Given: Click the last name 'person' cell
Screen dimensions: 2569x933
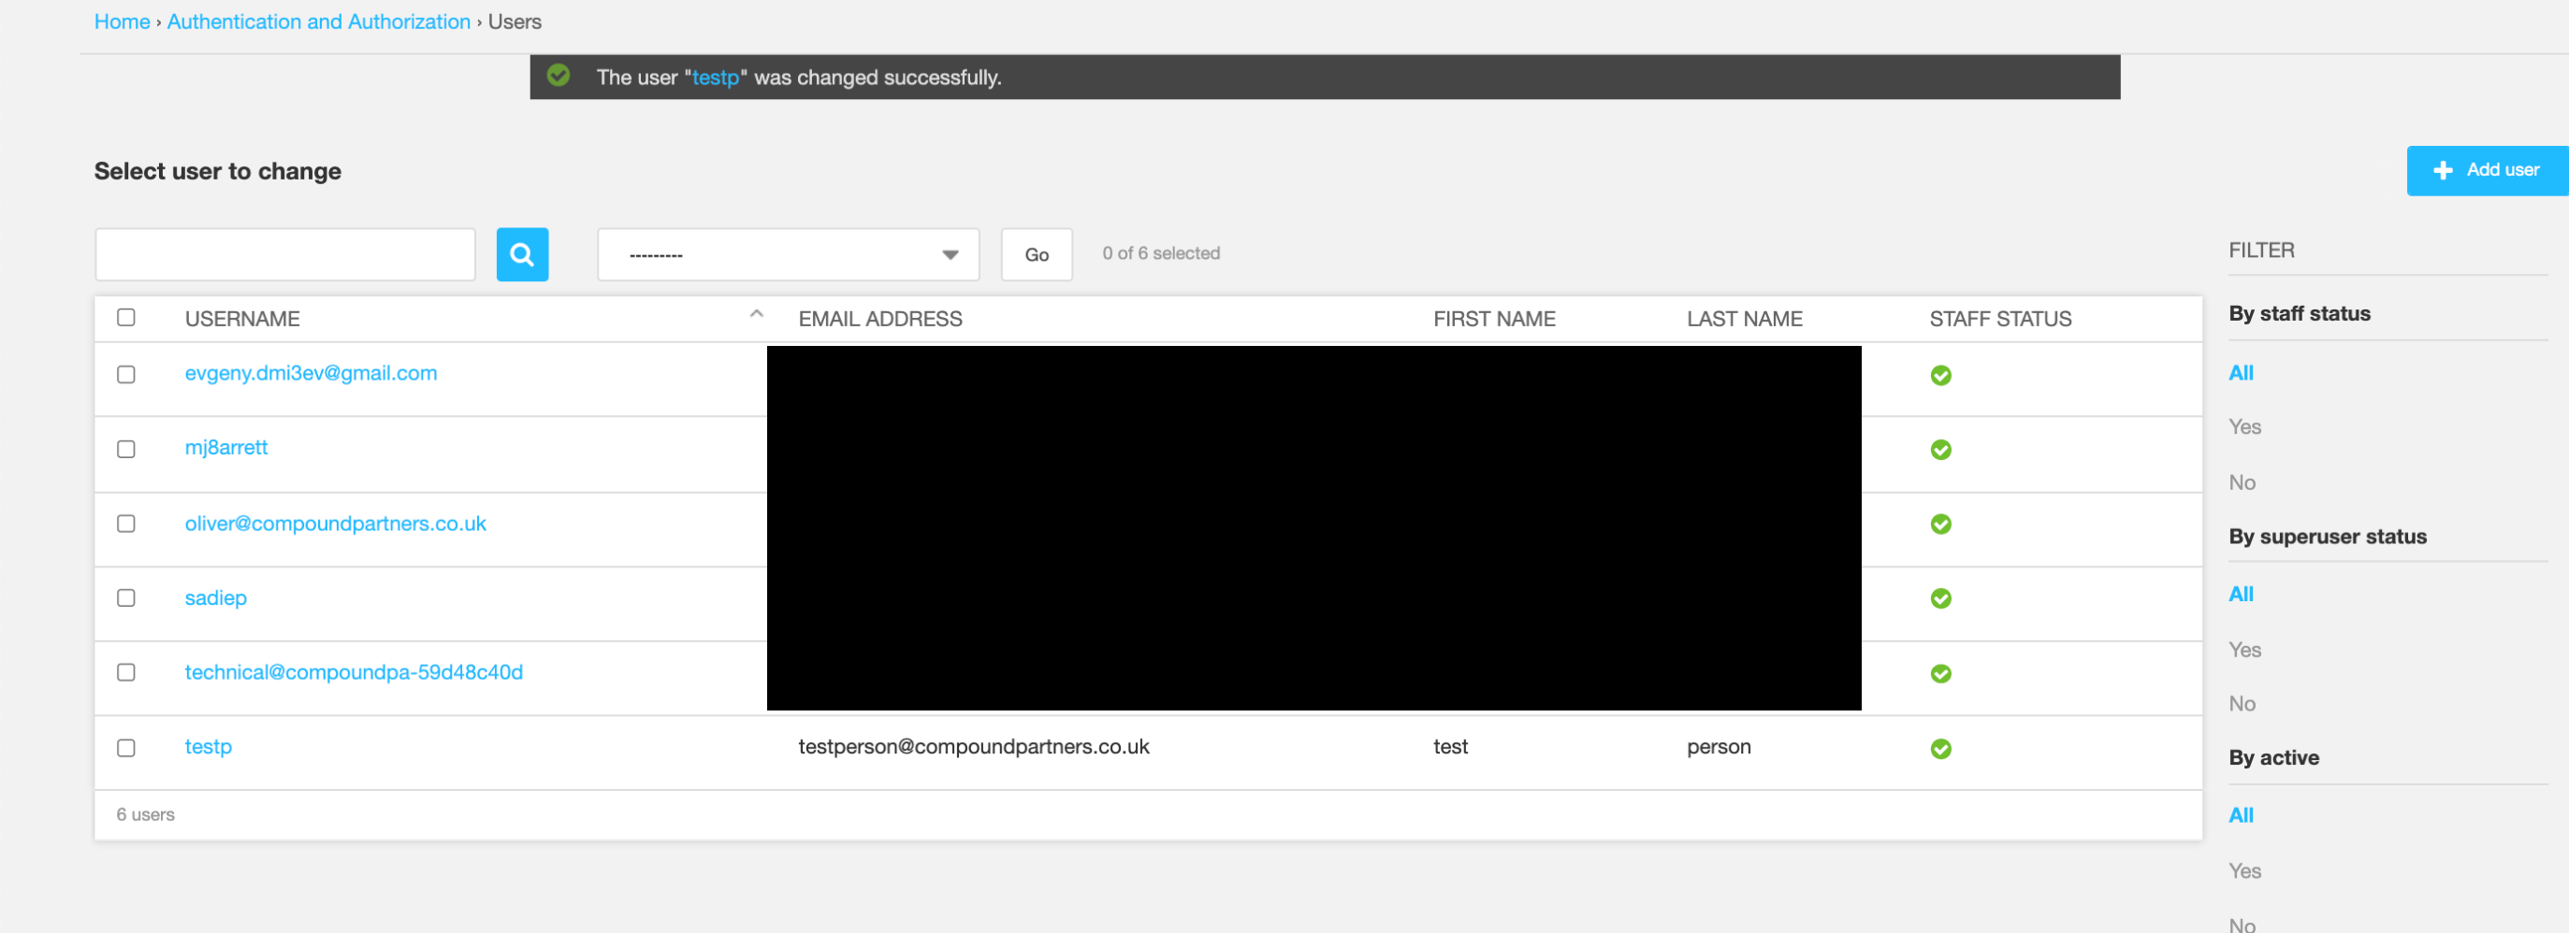Looking at the screenshot, I should coord(1719,747).
